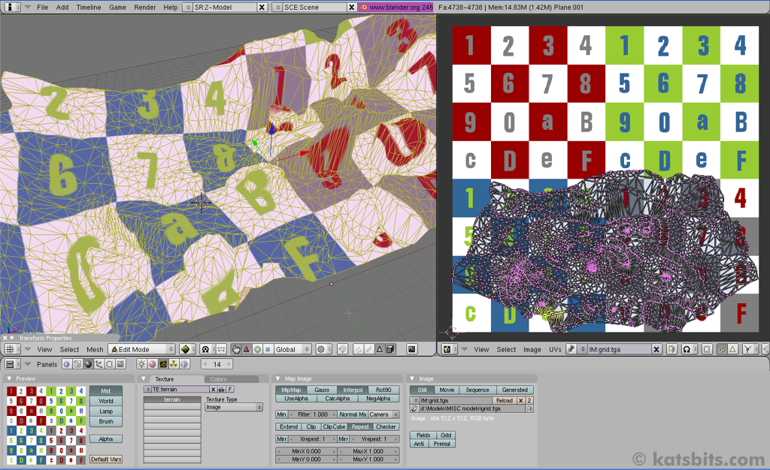
Task: Enable face select mode triangle icon
Action: click(x=380, y=349)
